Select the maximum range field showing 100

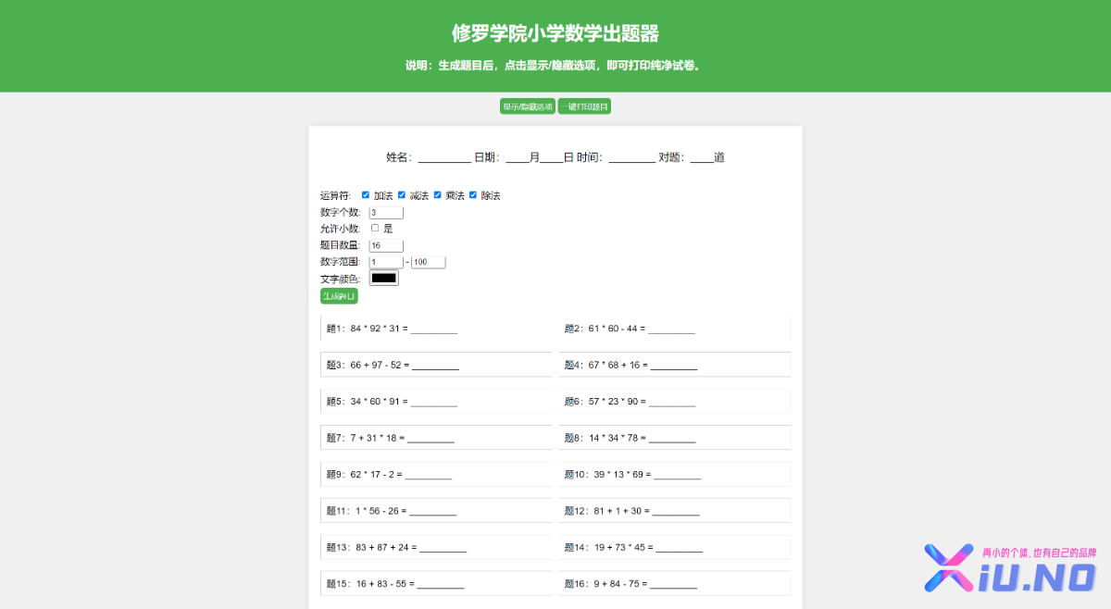tap(429, 262)
